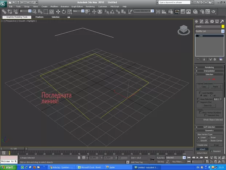Click the Create panel tab icon
This screenshot has width=226, height=170.
click(x=197, y=21)
